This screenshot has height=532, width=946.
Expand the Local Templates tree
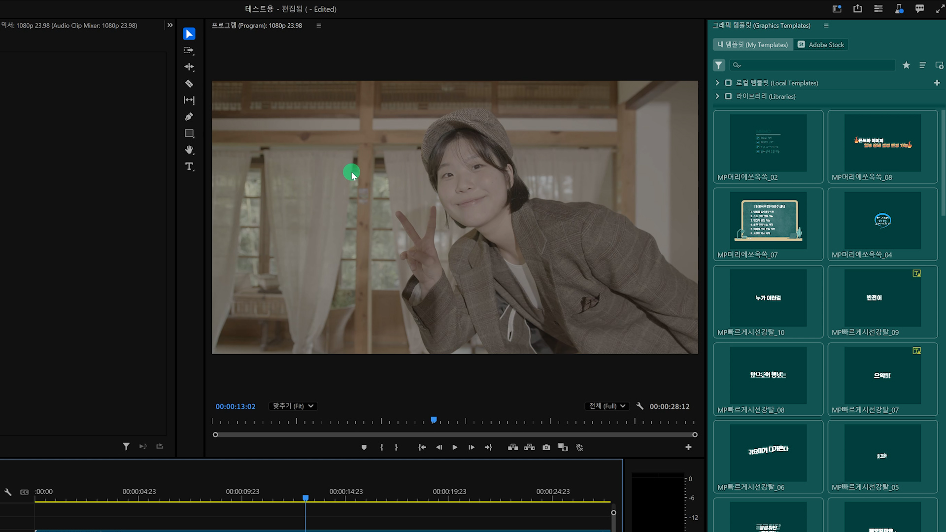tap(717, 83)
